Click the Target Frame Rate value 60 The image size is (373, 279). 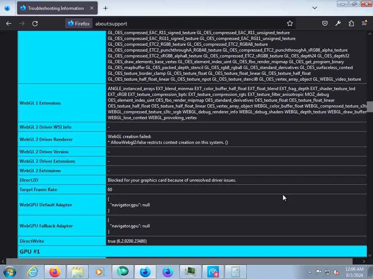pyautogui.click(x=110, y=190)
